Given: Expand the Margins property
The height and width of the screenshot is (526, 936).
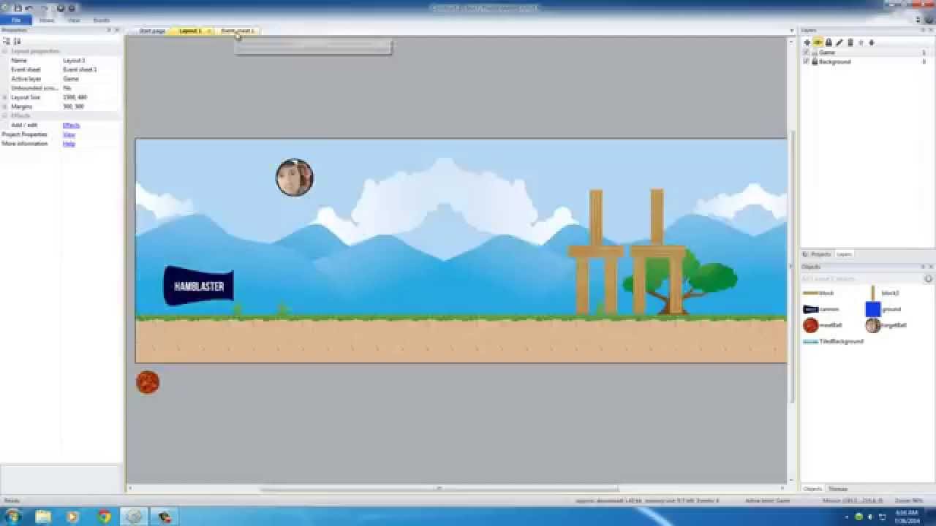Looking at the screenshot, I should coord(5,107).
